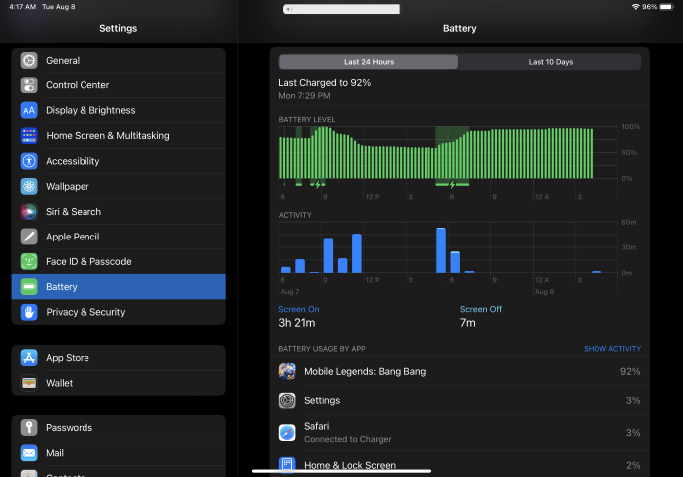The width and height of the screenshot is (683, 477).
Task: Tap the tallest bar in Activity chart
Action: click(441, 250)
